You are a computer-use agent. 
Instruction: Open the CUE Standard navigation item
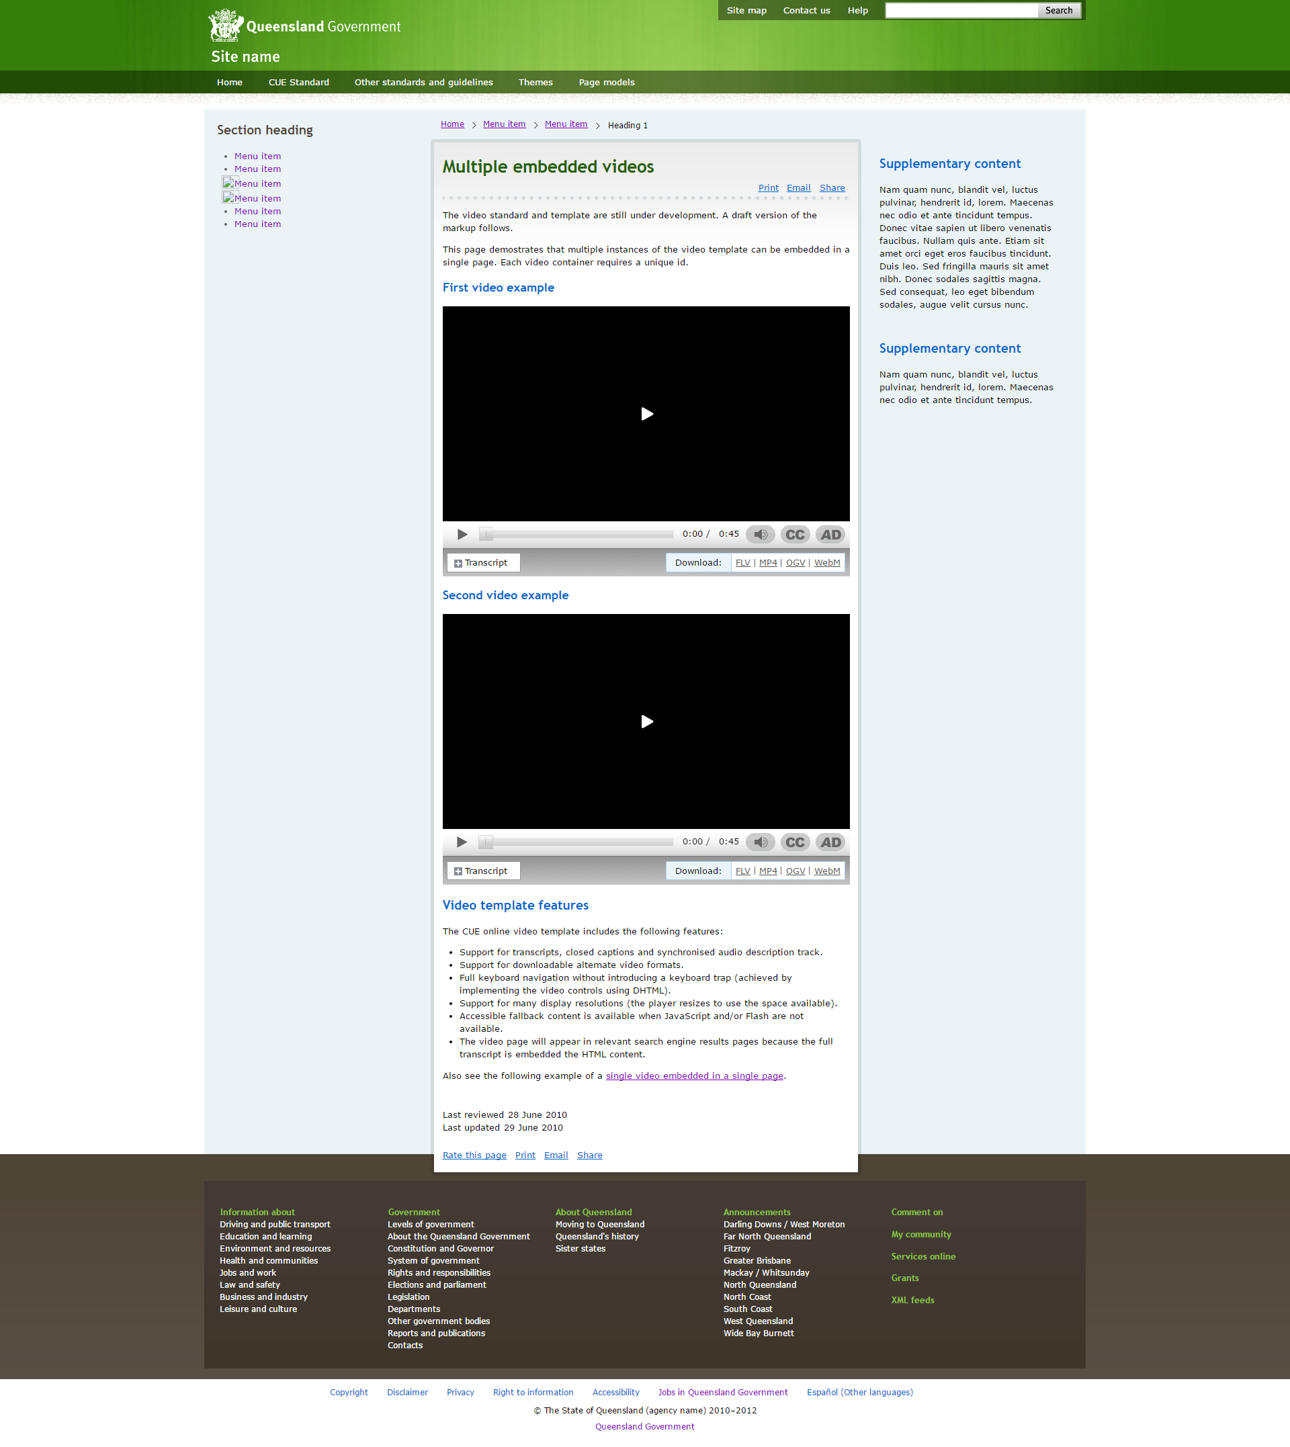pyautogui.click(x=298, y=82)
